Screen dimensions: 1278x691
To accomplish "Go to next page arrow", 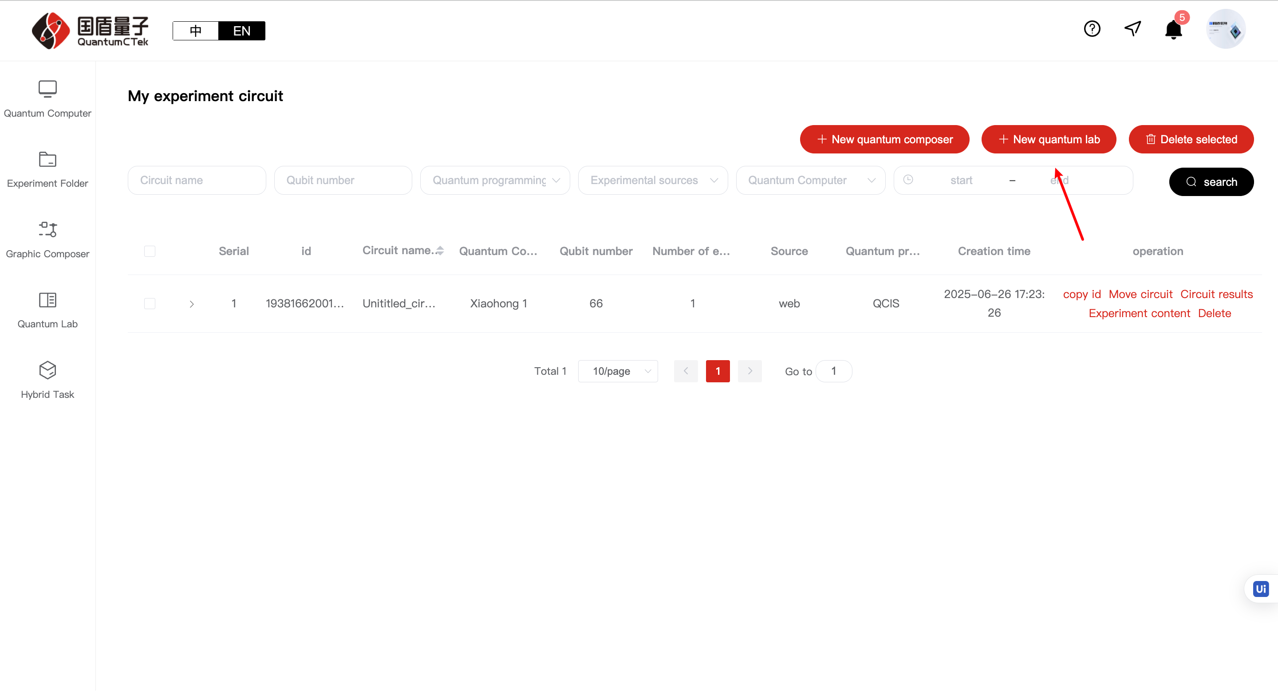I will [x=749, y=371].
